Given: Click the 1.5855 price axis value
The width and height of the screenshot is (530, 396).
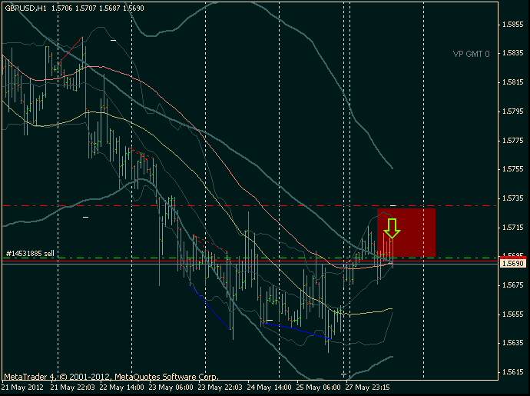Looking at the screenshot, I should [x=513, y=25].
